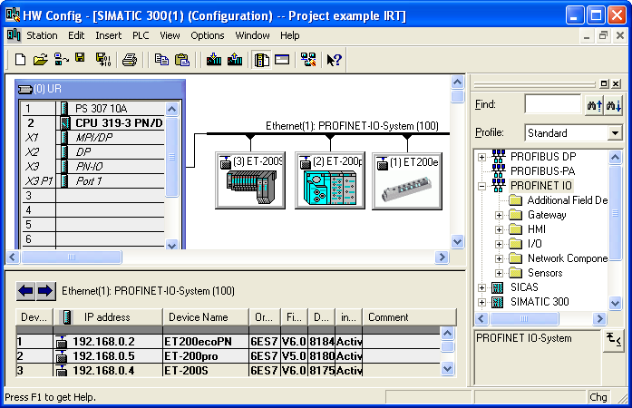632x408 pixels.
Task: Expand the PROFIBUS DP tree node
Action: 482,157
